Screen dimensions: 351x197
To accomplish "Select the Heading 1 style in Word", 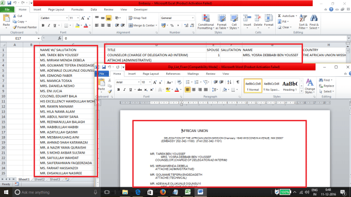I will click(x=290, y=86).
